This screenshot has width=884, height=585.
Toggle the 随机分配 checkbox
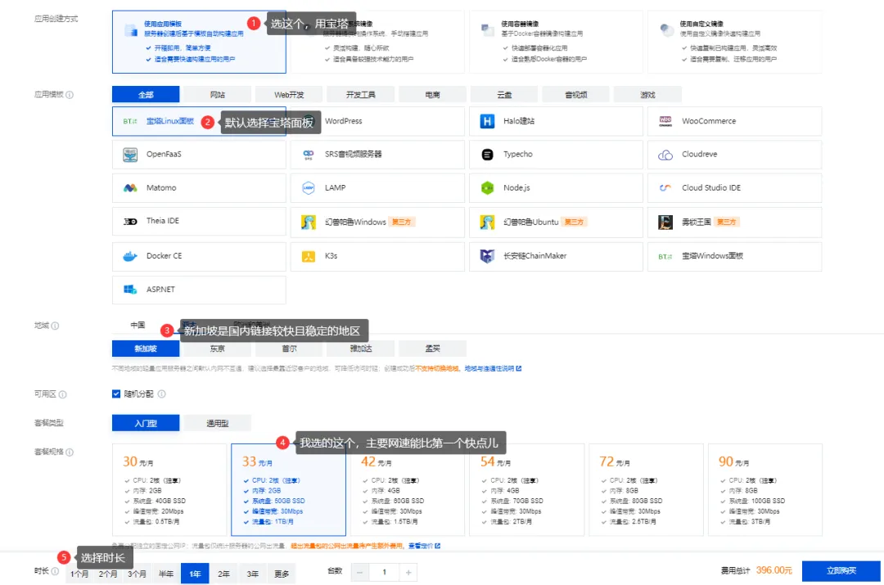(116, 394)
